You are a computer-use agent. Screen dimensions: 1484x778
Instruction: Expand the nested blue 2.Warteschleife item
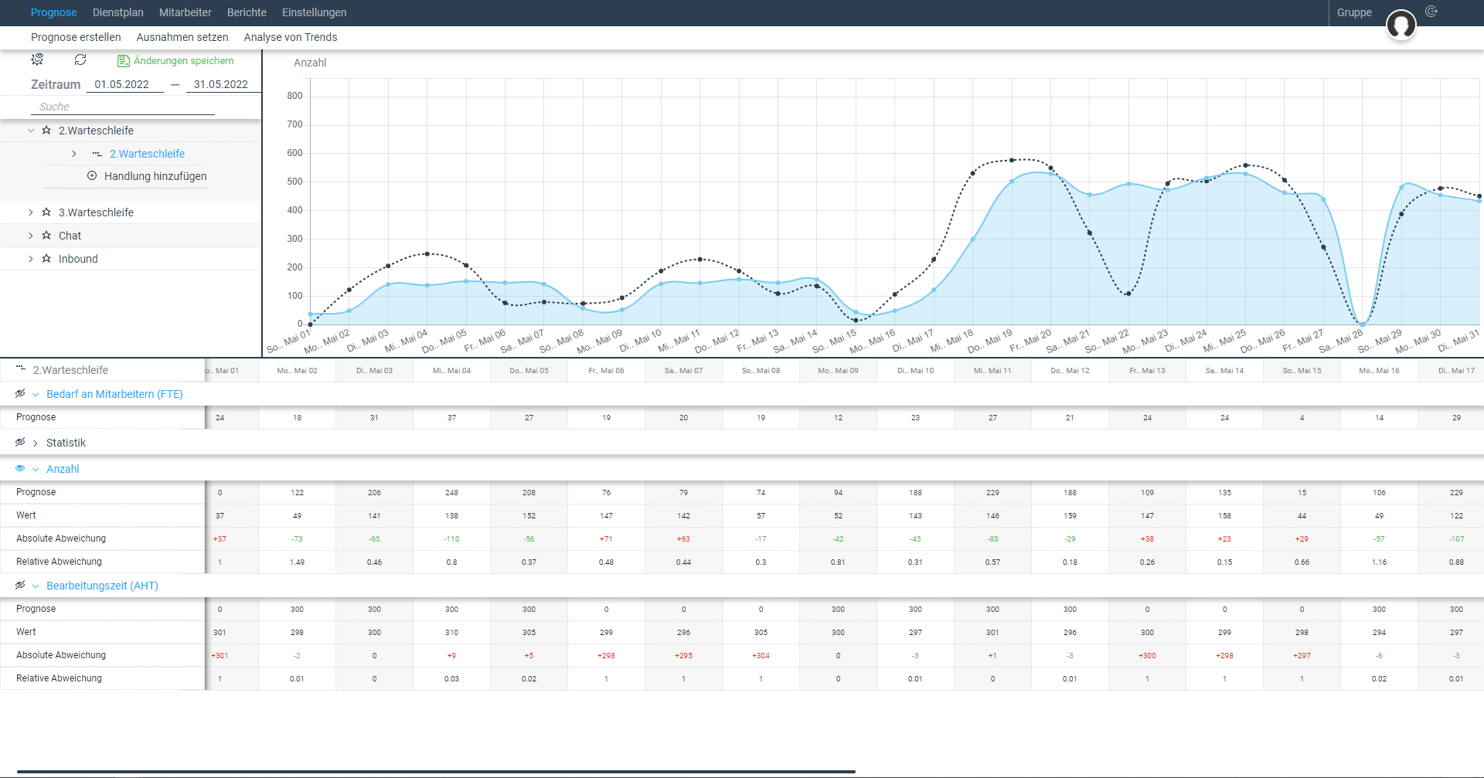coord(74,154)
